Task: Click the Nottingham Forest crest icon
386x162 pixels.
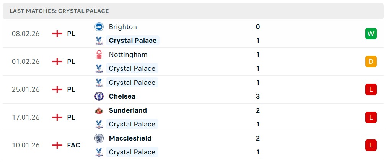Action: coord(99,55)
